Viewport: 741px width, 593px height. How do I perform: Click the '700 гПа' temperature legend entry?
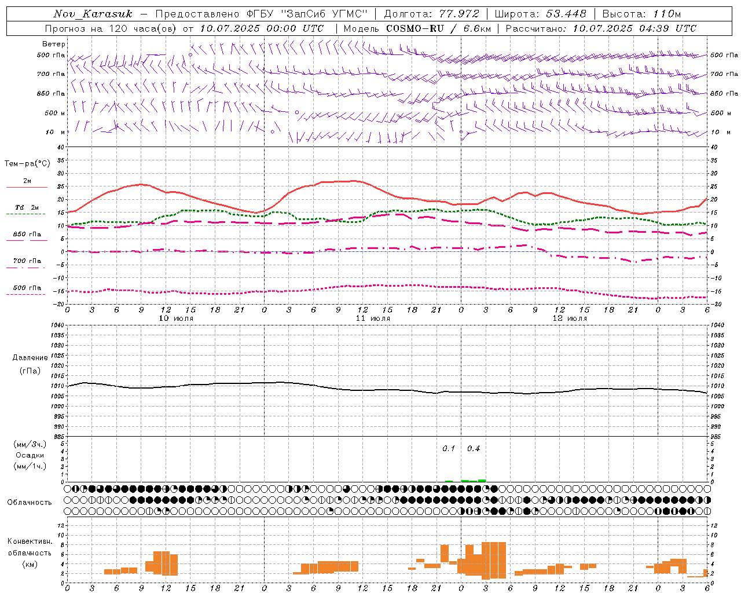[x=27, y=261]
